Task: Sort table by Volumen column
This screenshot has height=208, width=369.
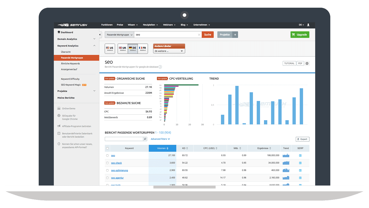Action: point(162,148)
